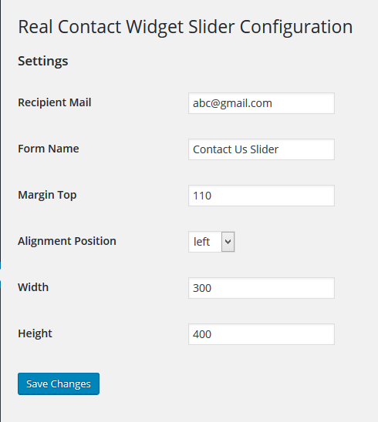The image size is (378, 422).
Task: Focus the Form Name text box
Action: [262, 149]
